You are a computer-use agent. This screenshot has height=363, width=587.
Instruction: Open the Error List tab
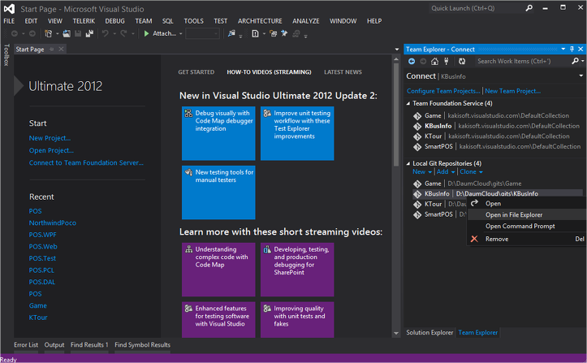click(26, 344)
